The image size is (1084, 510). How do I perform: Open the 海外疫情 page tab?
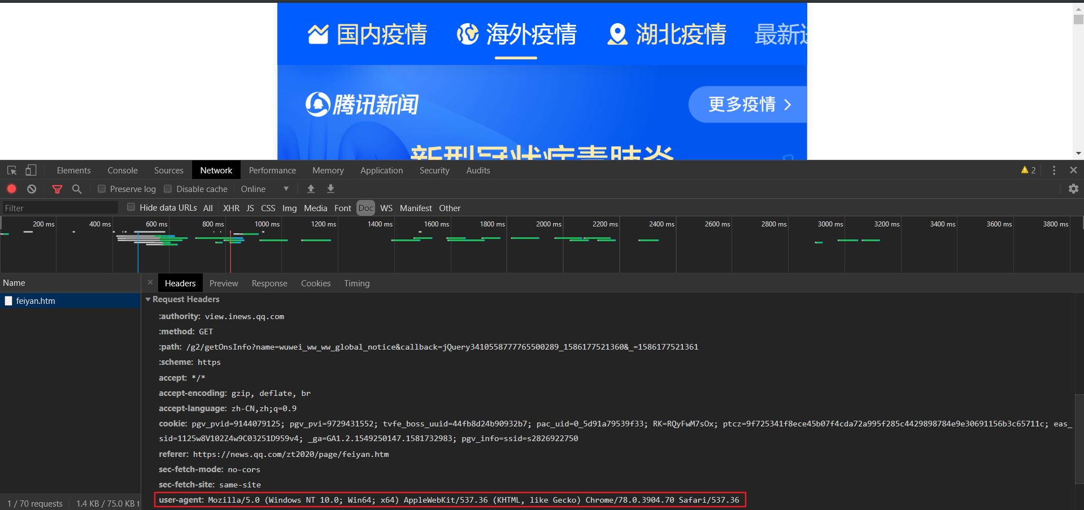(x=517, y=34)
